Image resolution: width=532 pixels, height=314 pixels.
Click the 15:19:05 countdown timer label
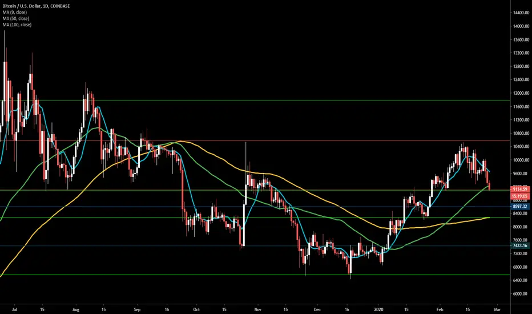pyautogui.click(x=520, y=196)
